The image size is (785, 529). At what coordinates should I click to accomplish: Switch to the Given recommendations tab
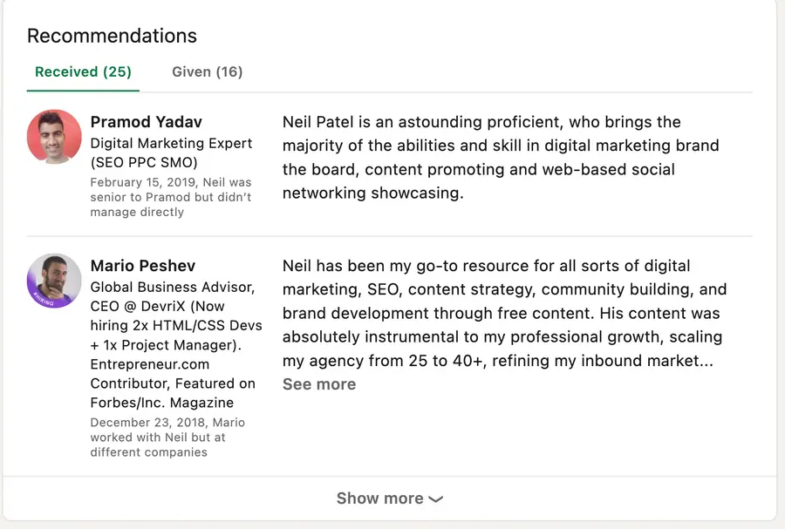tap(207, 71)
